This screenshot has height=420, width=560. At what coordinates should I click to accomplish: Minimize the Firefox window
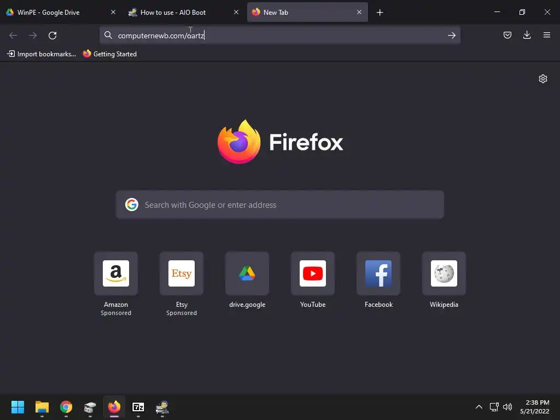click(x=497, y=12)
